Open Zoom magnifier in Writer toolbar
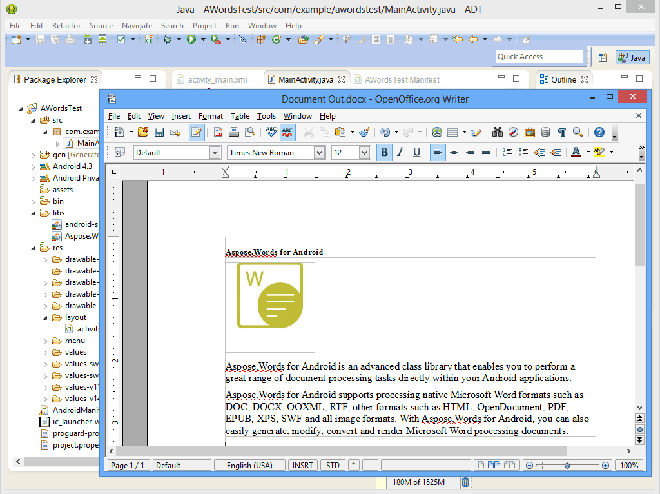This screenshot has height=494, width=660. pos(577,132)
